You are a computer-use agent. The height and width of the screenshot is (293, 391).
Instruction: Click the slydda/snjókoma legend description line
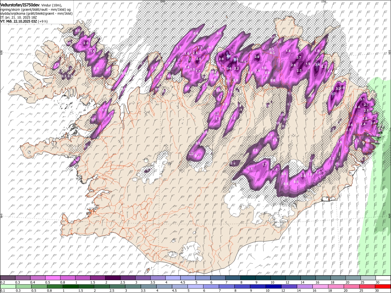[x=36, y=13]
